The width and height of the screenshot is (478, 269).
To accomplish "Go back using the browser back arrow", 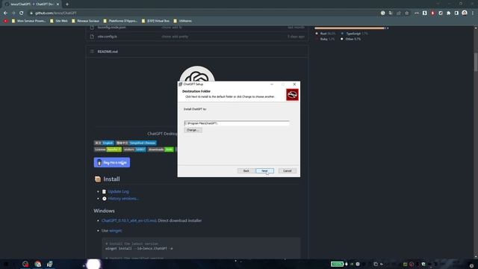I will (5, 13).
